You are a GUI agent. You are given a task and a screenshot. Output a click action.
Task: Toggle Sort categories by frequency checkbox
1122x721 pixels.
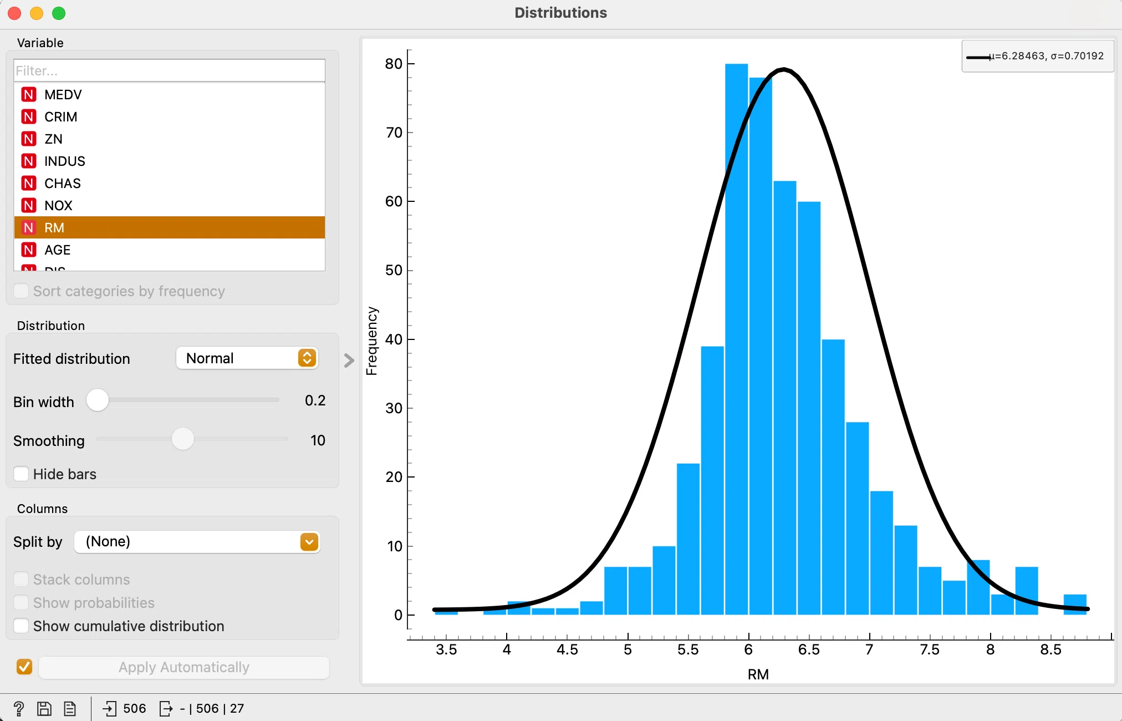tap(21, 291)
